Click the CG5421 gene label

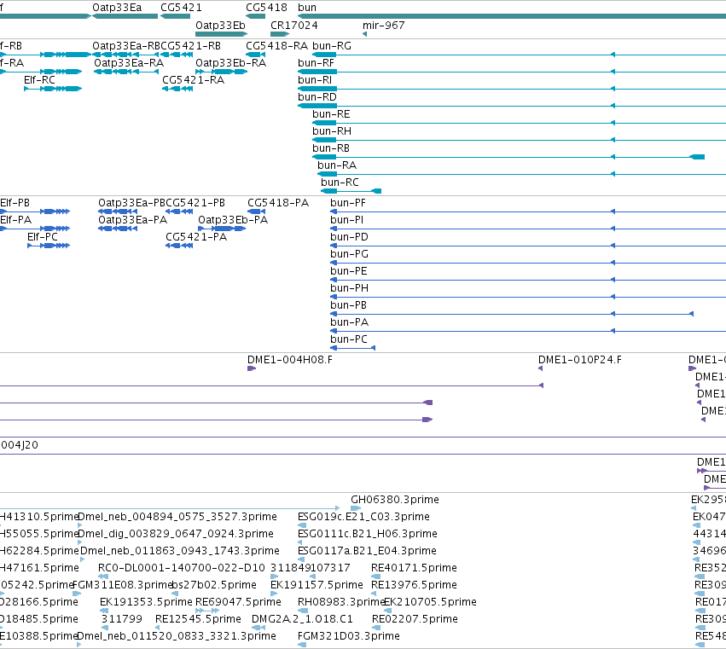(181, 8)
